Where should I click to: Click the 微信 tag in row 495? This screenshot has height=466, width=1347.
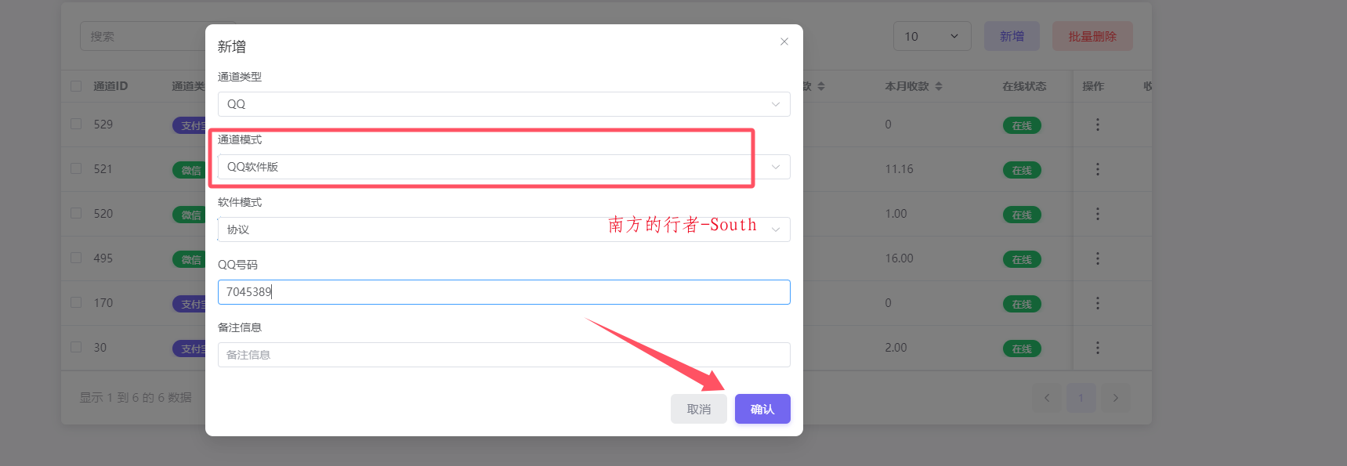(189, 259)
